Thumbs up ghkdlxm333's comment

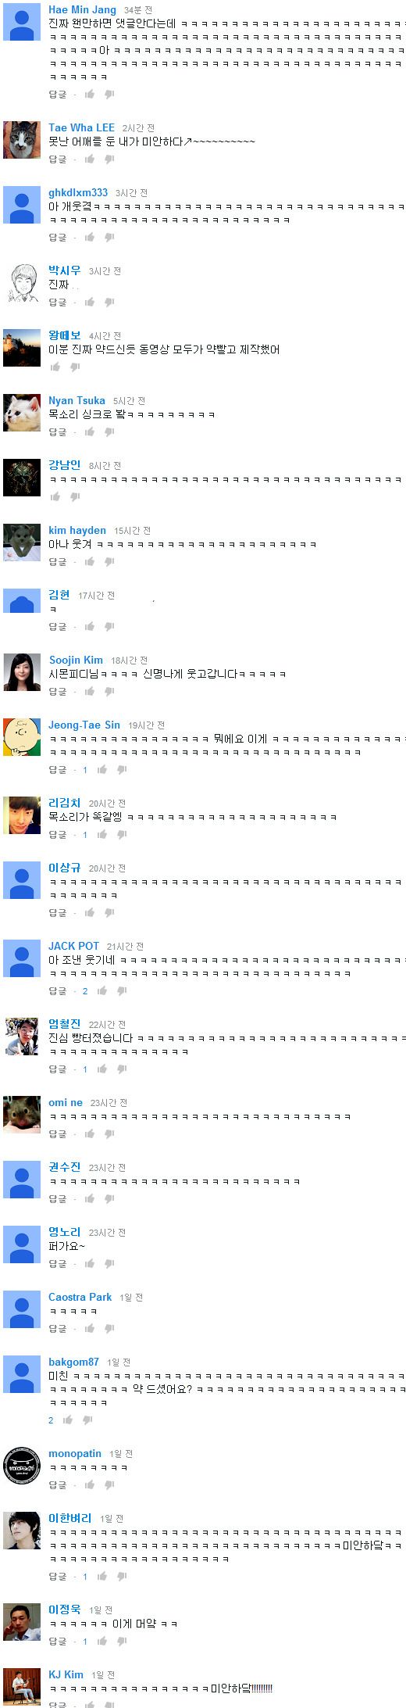(x=90, y=237)
